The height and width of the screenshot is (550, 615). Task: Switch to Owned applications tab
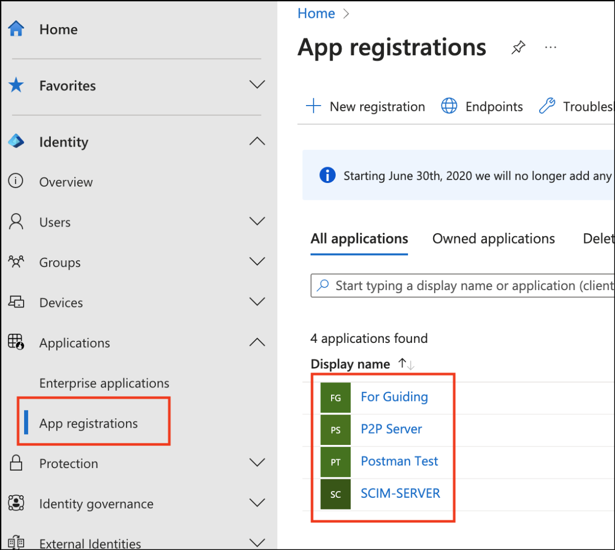click(493, 239)
